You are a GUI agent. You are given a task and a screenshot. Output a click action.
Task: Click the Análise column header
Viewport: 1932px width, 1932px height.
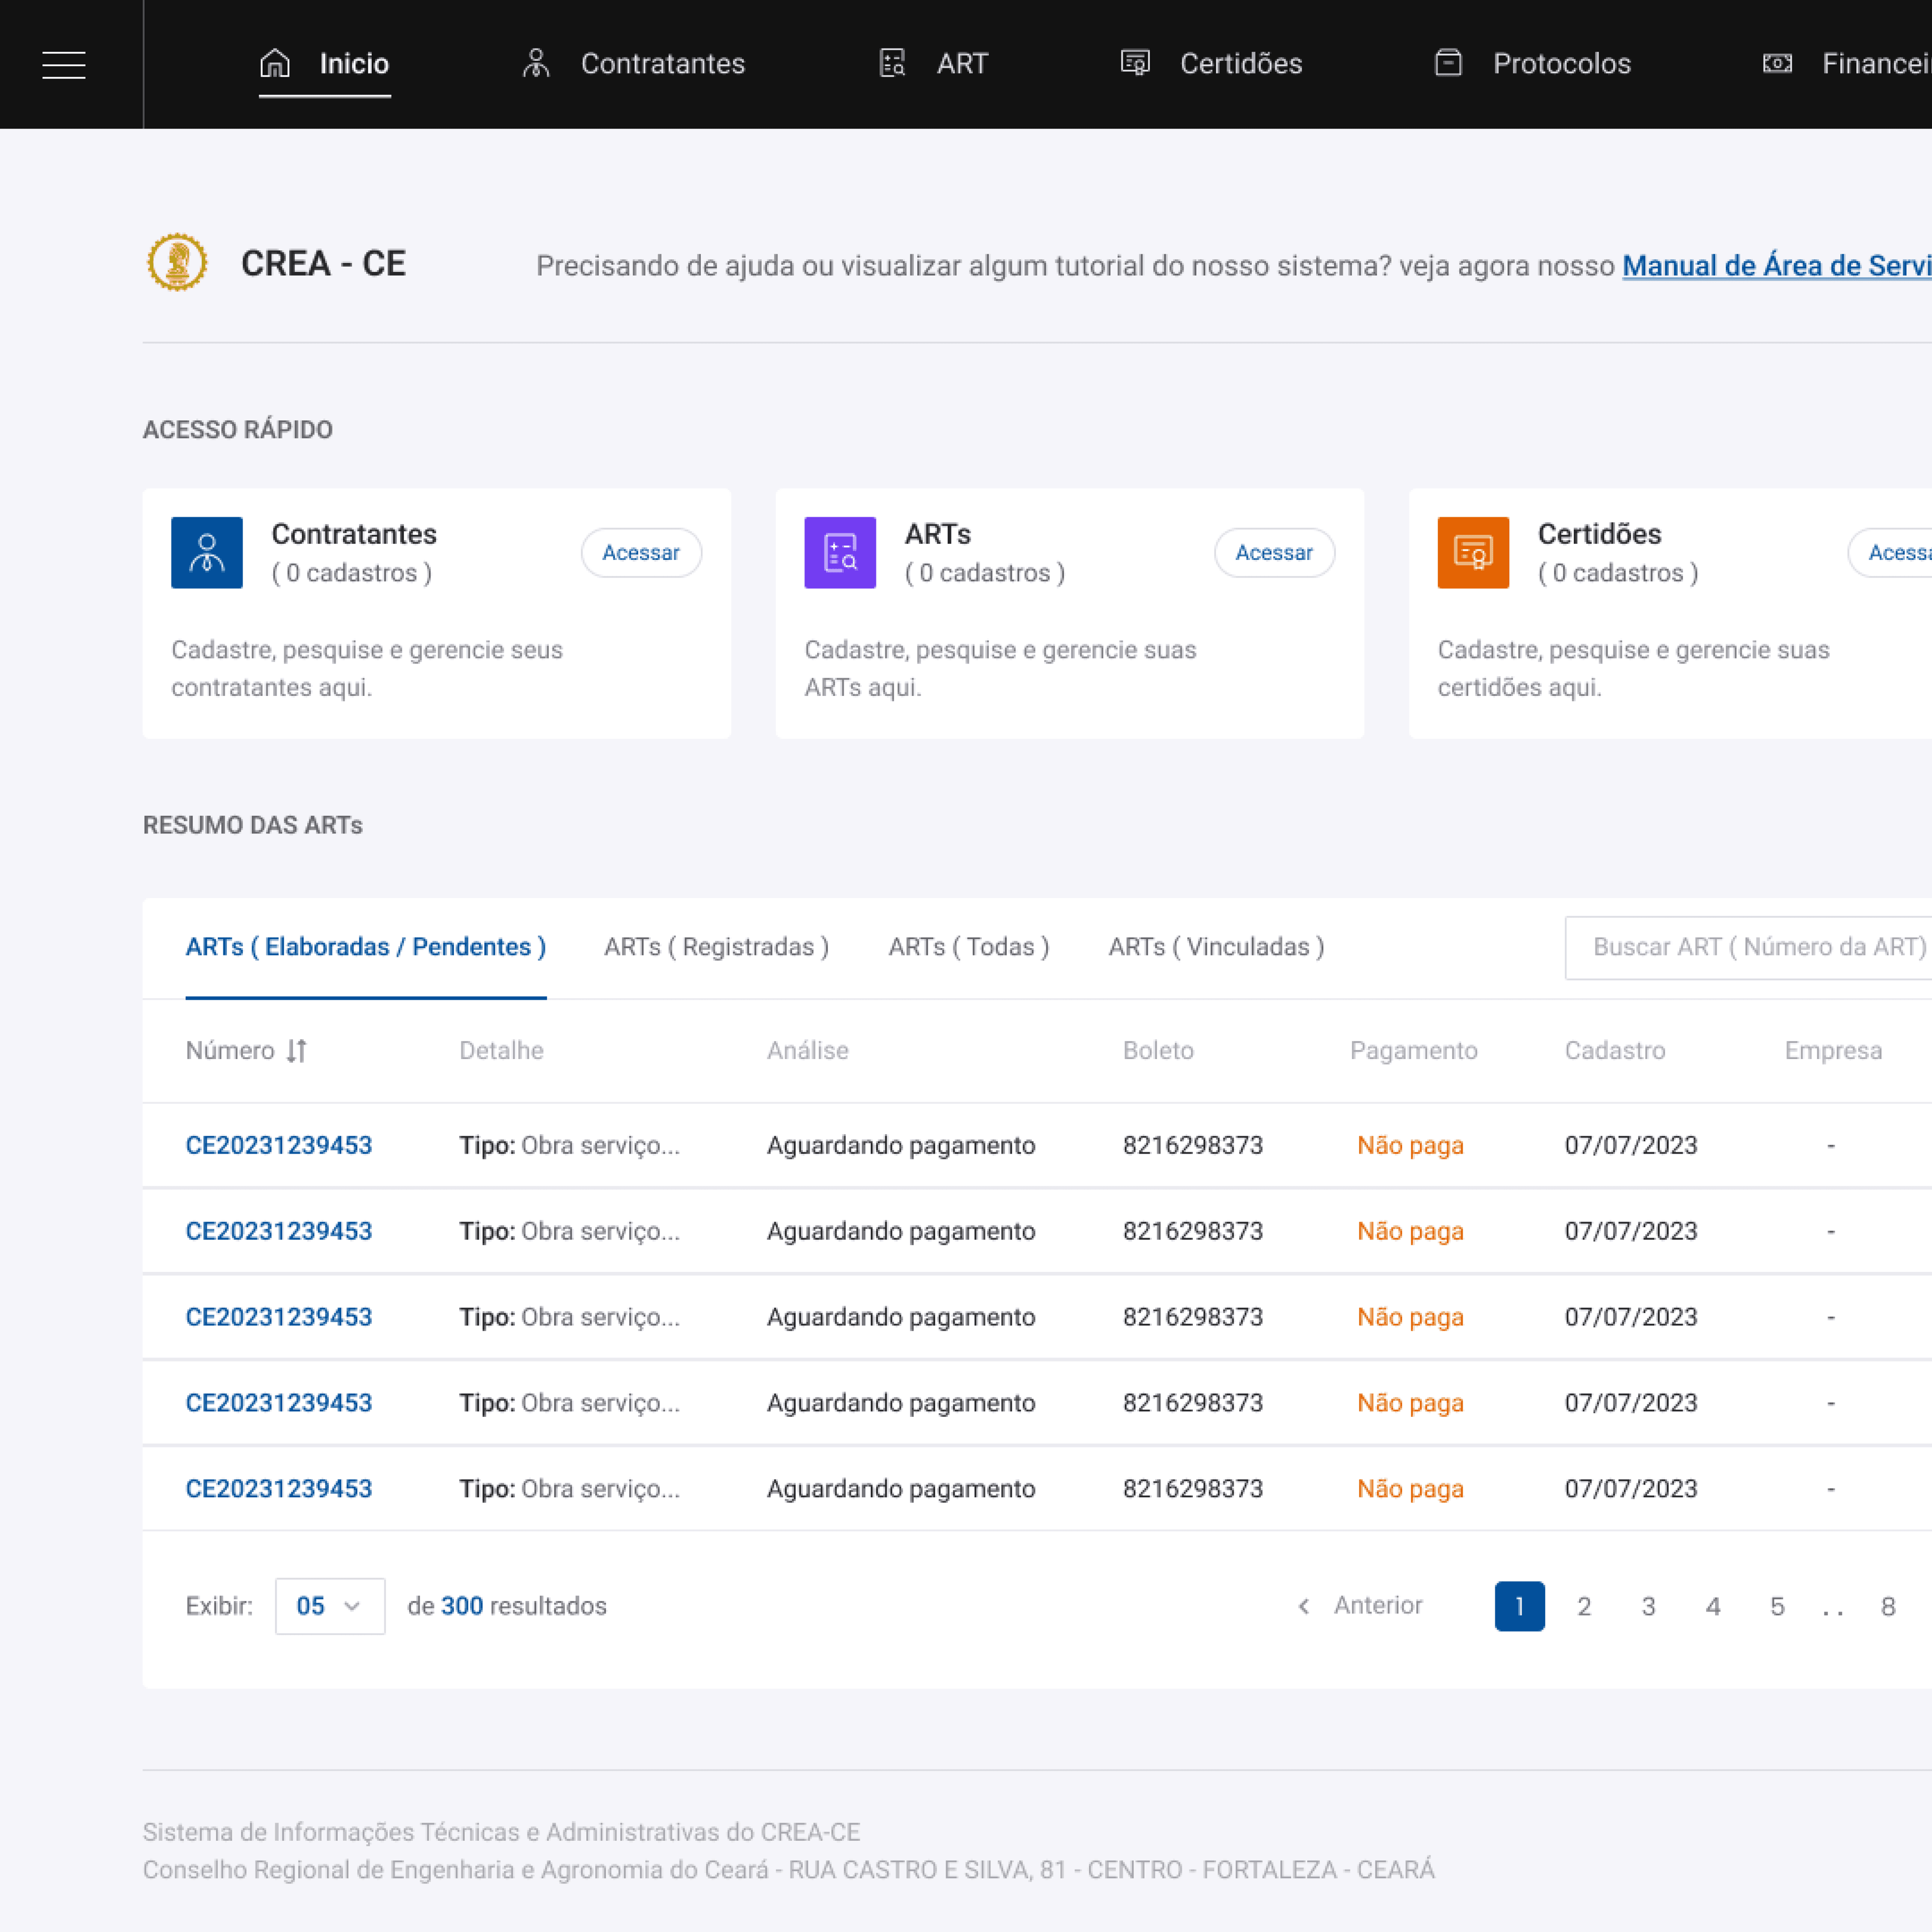click(808, 1051)
